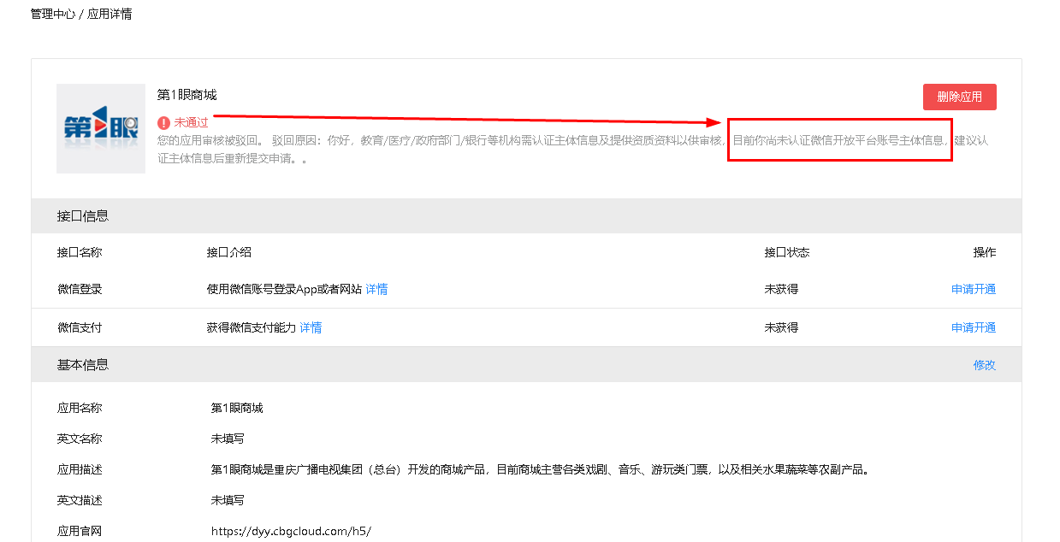
Task: Click the 接口介绍 column header
Action: (x=228, y=252)
